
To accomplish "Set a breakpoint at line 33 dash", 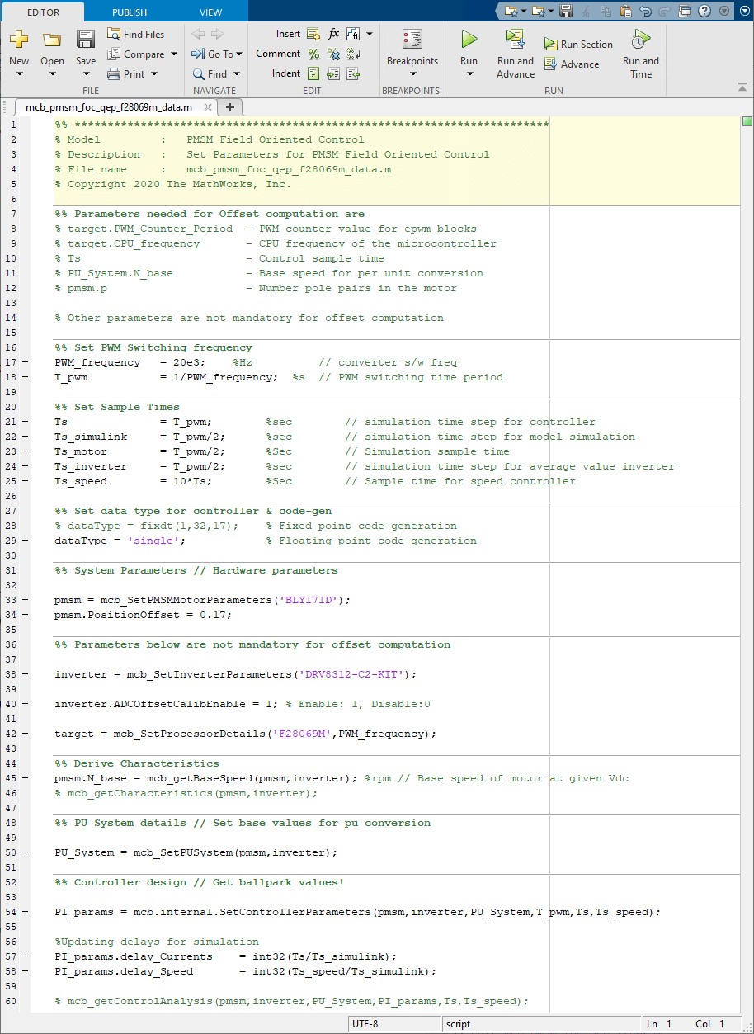I will (x=25, y=600).
